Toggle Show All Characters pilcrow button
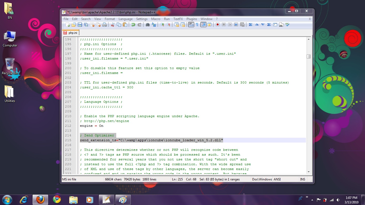This screenshot has height=205, width=365. tap(197, 25)
